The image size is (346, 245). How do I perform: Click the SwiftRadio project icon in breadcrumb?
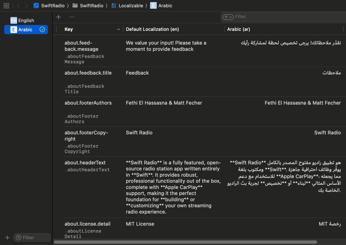click(x=36, y=5)
